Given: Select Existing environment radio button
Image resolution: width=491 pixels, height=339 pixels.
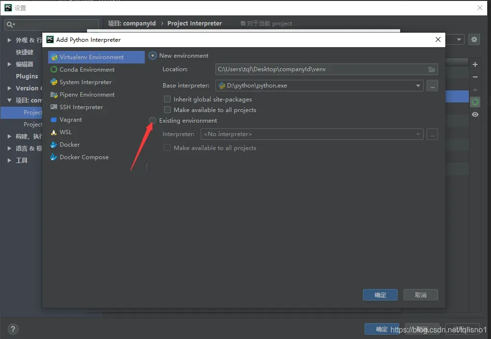Looking at the screenshot, I should coord(152,121).
